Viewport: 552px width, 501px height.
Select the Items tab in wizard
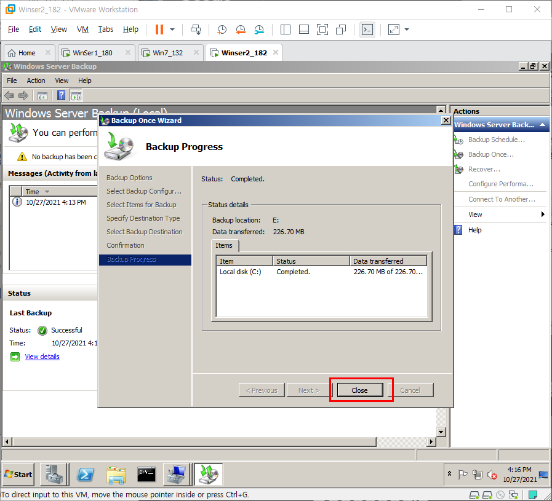[224, 245]
